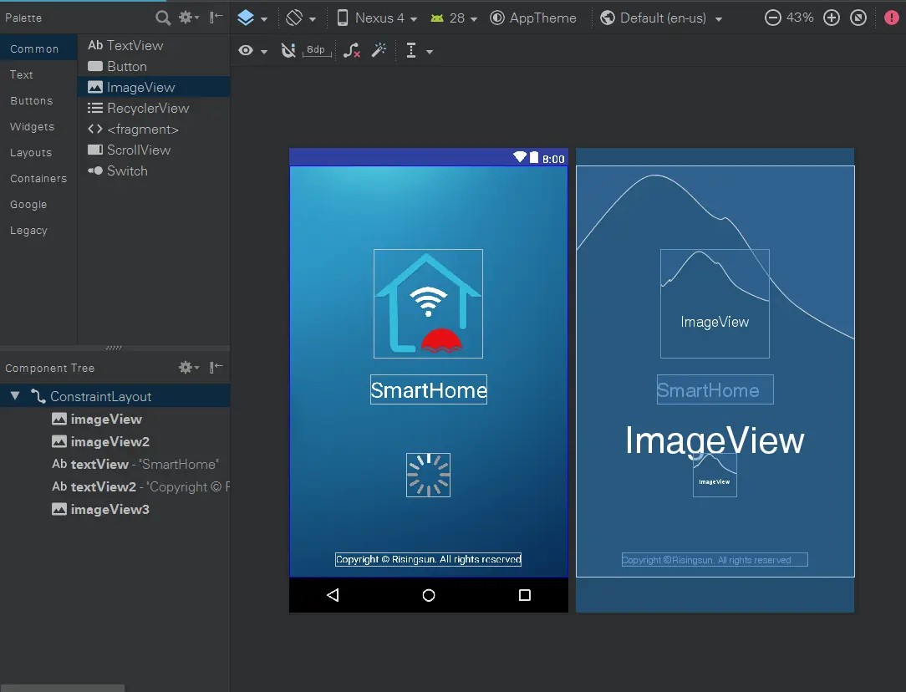This screenshot has height=692, width=906.
Task: Choose API level 28 dropdown
Action: pyautogui.click(x=454, y=18)
